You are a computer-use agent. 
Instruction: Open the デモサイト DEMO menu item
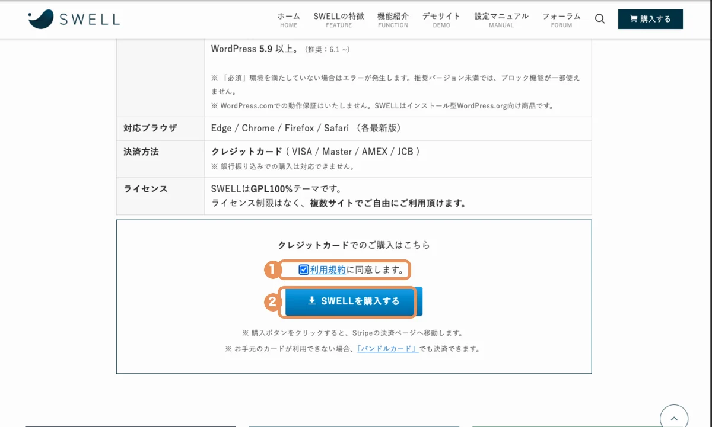click(x=441, y=20)
